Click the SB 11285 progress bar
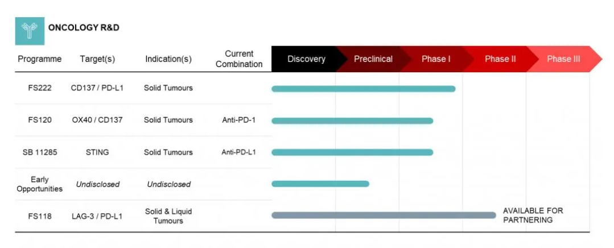The height and width of the screenshot is (248, 614). [352, 152]
